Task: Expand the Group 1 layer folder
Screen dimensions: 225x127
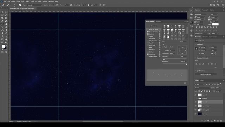Action: (x=198, y=98)
